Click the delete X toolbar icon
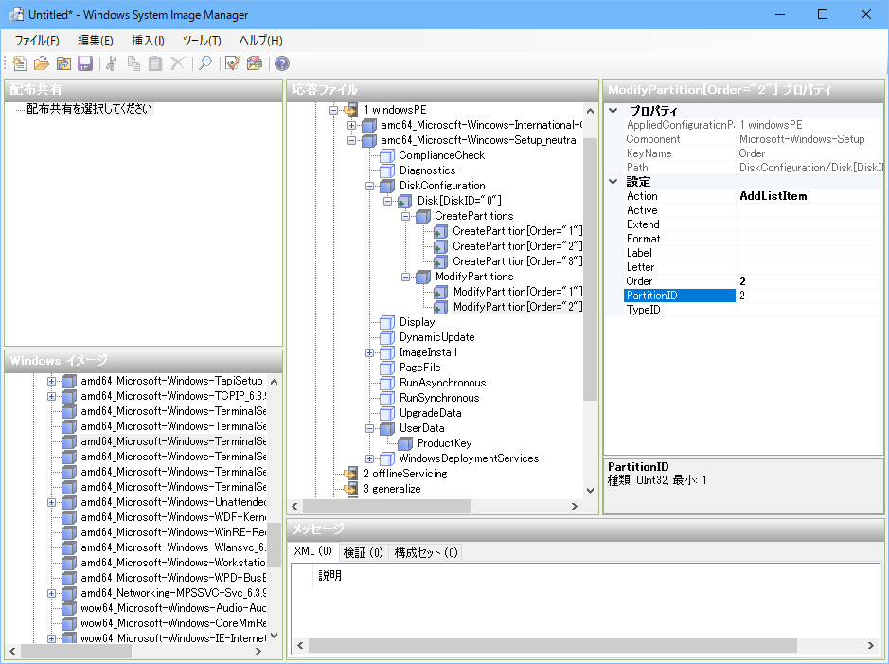The image size is (889, 664). (x=177, y=63)
